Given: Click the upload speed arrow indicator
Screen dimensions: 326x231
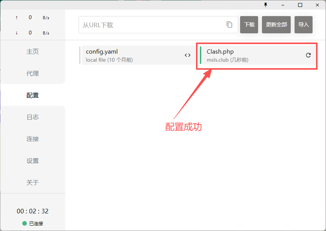Looking at the screenshot, I should tap(16, 18).
